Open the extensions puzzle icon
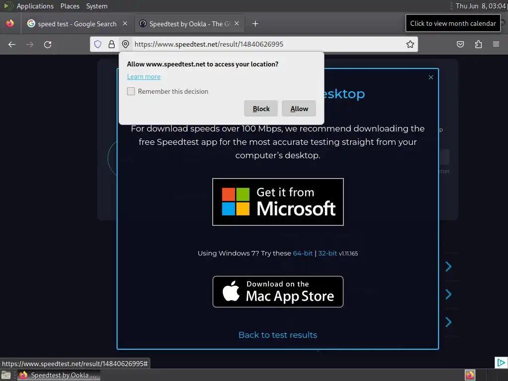Image resolution: width=508 pixels, height=381 pixels. pos(478,44)
